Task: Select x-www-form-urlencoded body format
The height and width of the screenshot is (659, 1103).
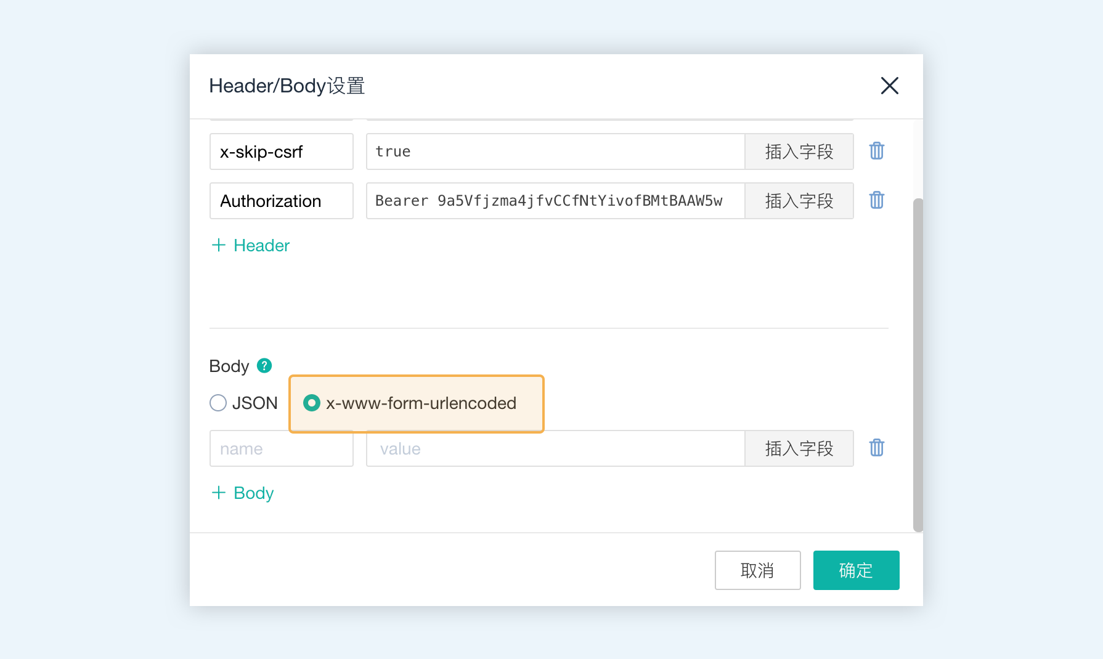Action: click(312, 403)
